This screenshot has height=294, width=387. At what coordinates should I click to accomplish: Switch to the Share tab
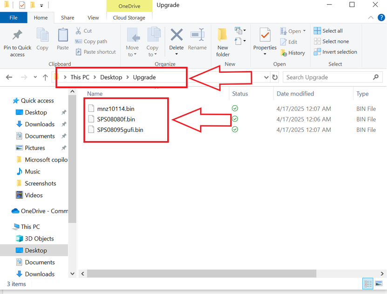[x=68, y=18]
